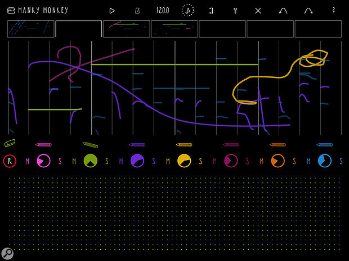The image size is (349, 261).
Task: Adjust the pink track volume dial
Action: point(43,161)
